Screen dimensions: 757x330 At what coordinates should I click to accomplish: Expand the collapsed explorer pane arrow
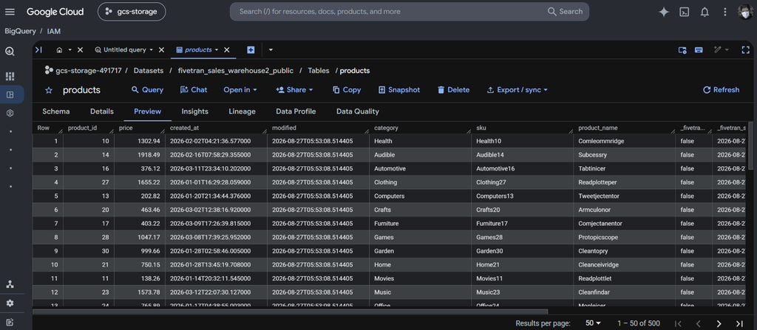tap(38, 49)
